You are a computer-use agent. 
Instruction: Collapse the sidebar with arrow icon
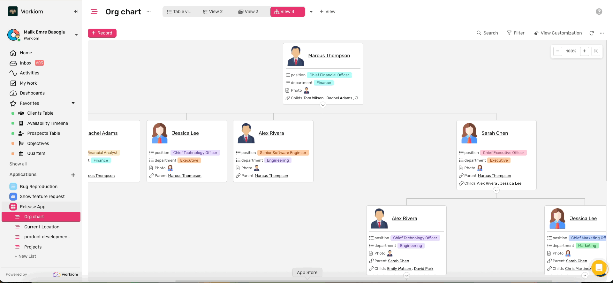[x=76, y=11]
